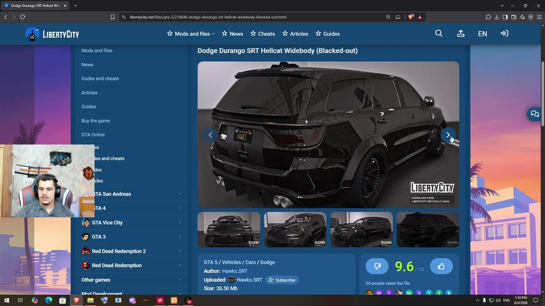This screenshot has height=306, width=545.
Task: Go back to the previous page
Action: pos(6,17)
